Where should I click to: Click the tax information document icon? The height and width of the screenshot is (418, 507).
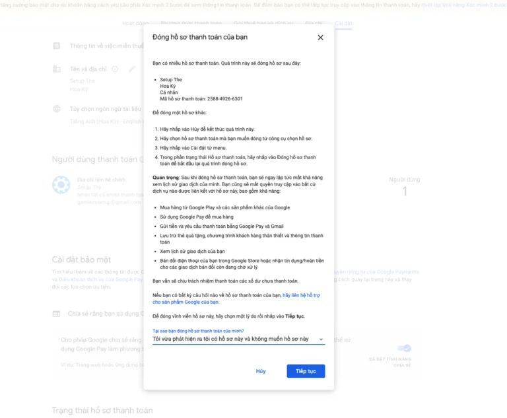coord(57,46)
